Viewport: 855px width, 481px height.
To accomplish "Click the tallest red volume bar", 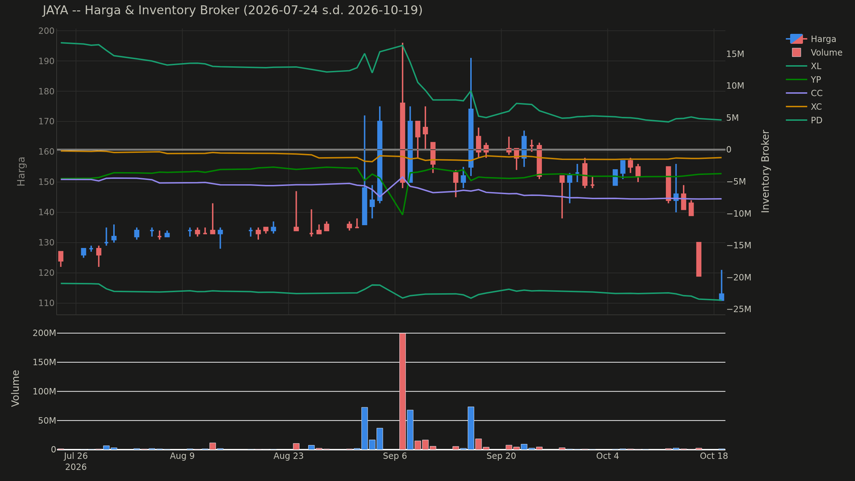I will (402, 391).
